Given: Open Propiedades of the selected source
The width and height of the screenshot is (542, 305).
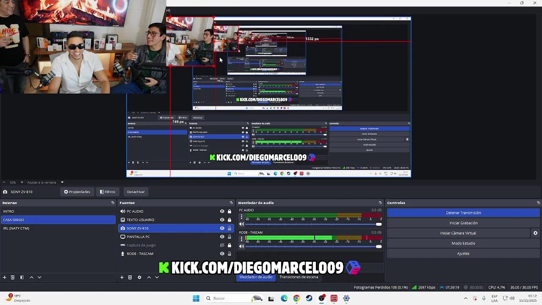Looking at the screenshot, I should point(77,192).
